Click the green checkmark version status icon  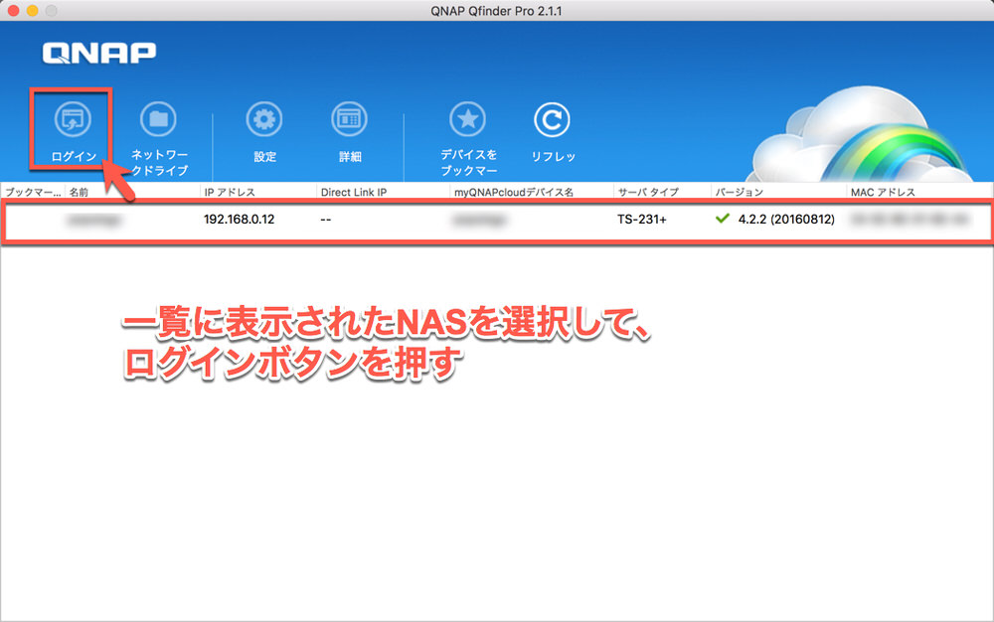coord(722,219)
